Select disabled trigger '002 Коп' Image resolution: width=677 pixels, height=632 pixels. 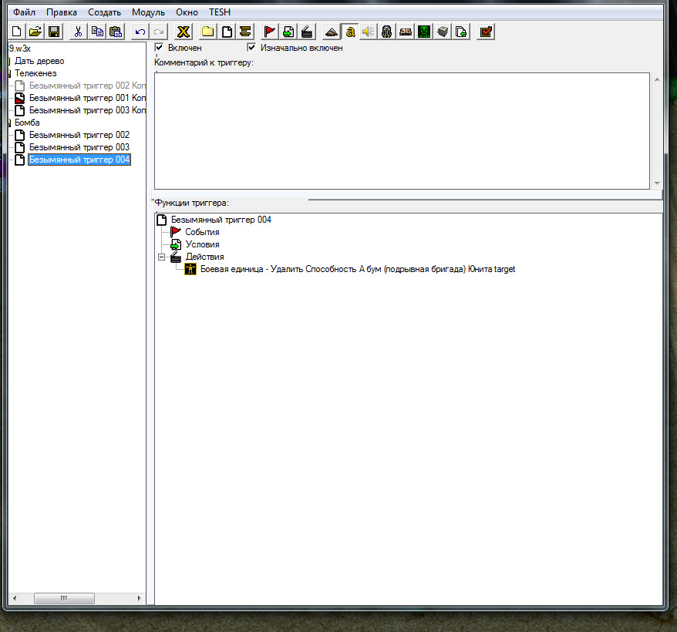(x=88, y=86)
